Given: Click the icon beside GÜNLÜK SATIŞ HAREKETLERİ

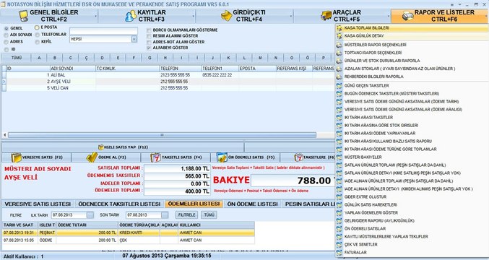Looking at the screenshot, I should point(339,205).
